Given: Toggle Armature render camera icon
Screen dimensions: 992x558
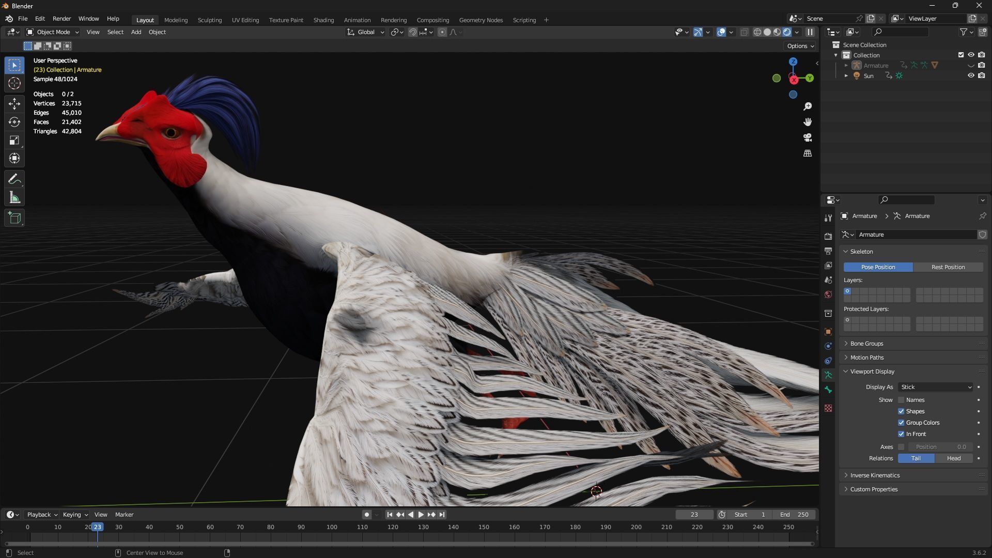Looking at the screenshot, I should (x=981, y=65).
